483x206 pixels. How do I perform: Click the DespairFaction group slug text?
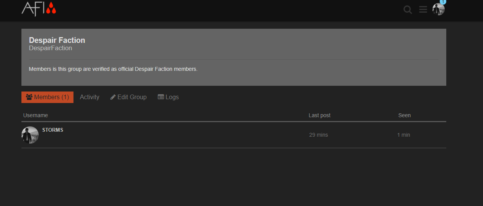pyautogui.click(x=51, y=48)
